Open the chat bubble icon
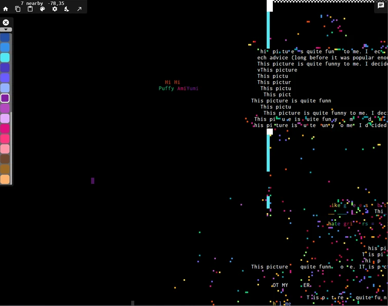388x306 pixels. point(381,5)
